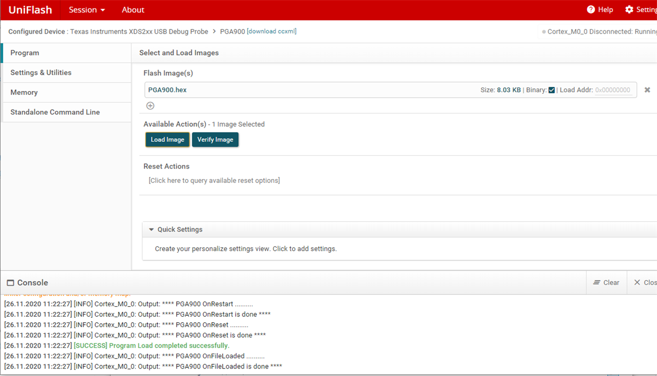This screenshot has height=376, width=657.
Task: Switch to the Memory tab
Action: pos(66,92)
